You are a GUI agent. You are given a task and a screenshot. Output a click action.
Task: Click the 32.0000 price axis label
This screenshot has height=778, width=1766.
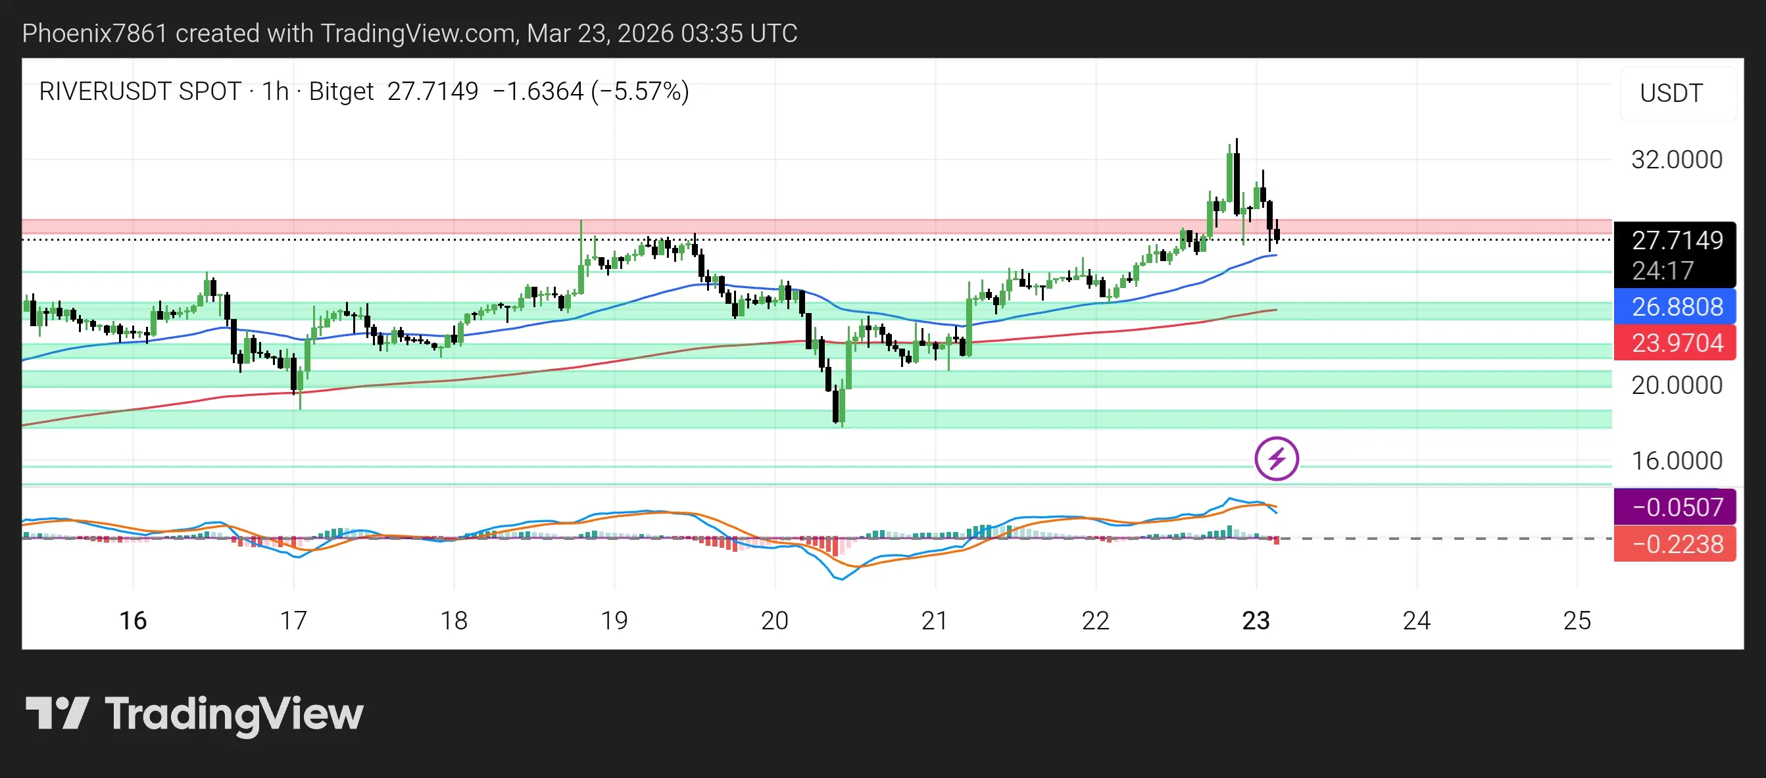(x=1676, y=160)
